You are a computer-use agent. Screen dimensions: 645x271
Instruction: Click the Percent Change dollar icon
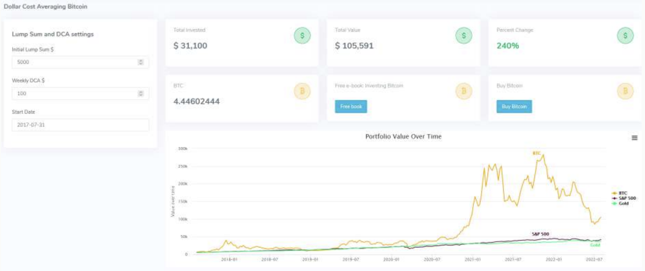point(625,36)
